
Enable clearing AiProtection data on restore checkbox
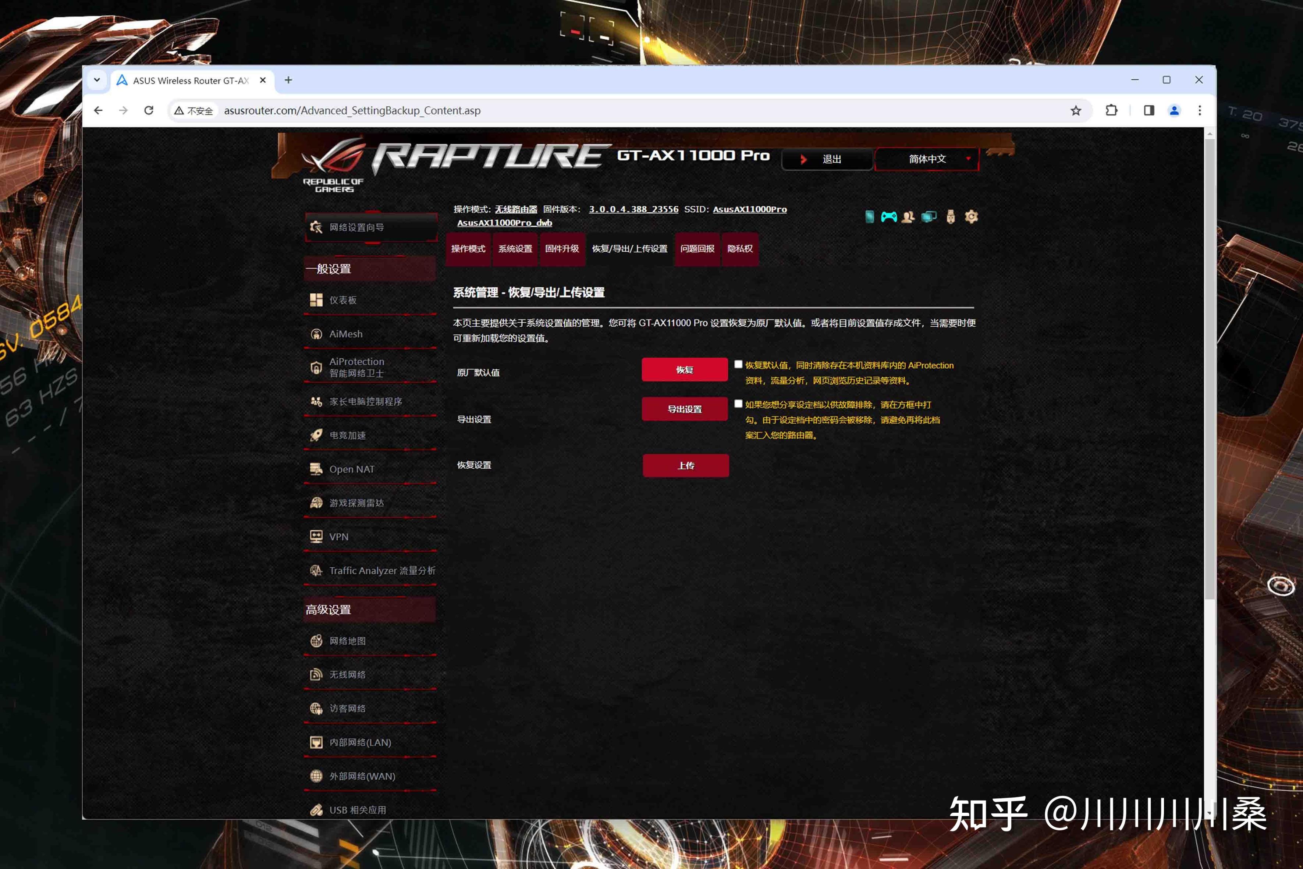738,364
